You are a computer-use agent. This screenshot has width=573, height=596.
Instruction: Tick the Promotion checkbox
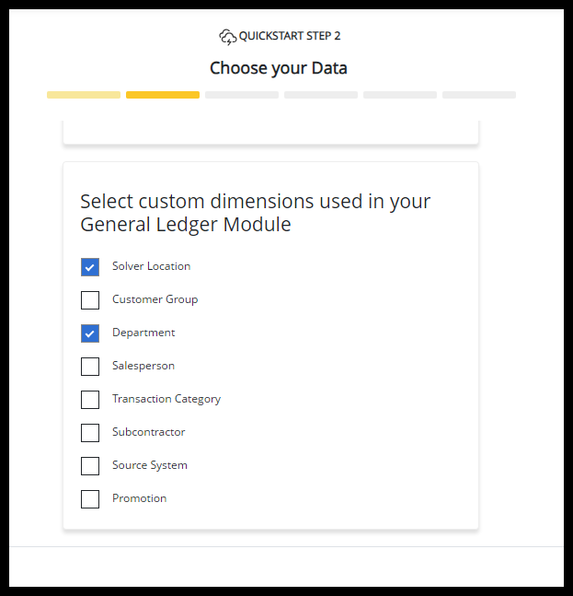point(90,499)
